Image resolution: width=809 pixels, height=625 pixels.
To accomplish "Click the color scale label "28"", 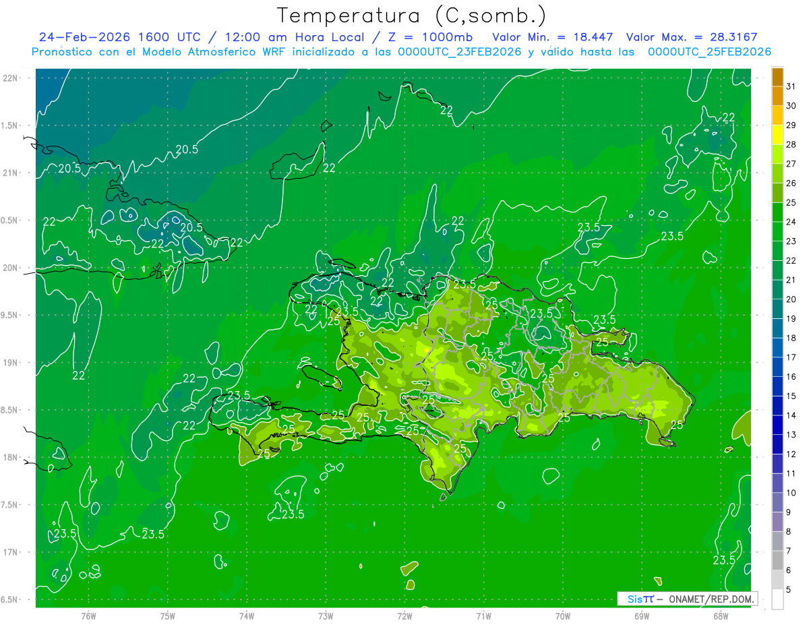I will pyautogui.click(x=791, y=144).
